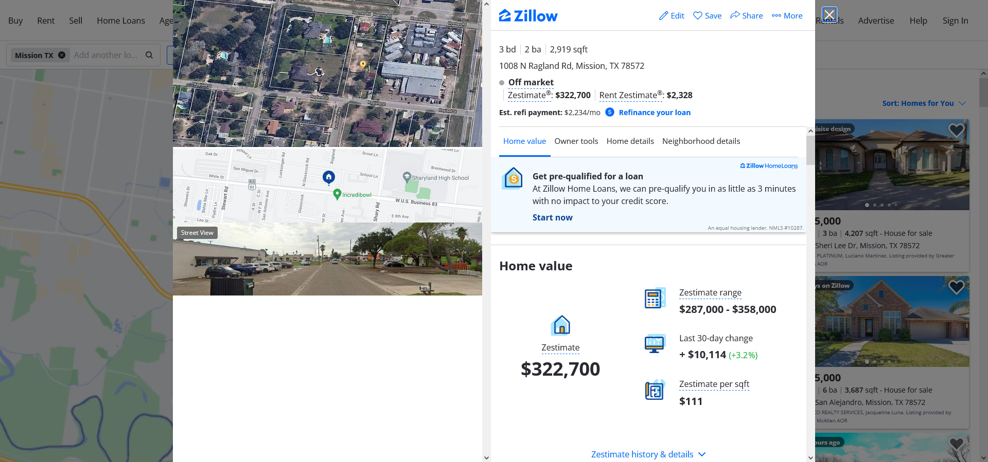The height and width of the screenshot is (462, 988).
Task: Click the details panel scroll down arrow
Action: pyautogui.click(x=810, y=457)
